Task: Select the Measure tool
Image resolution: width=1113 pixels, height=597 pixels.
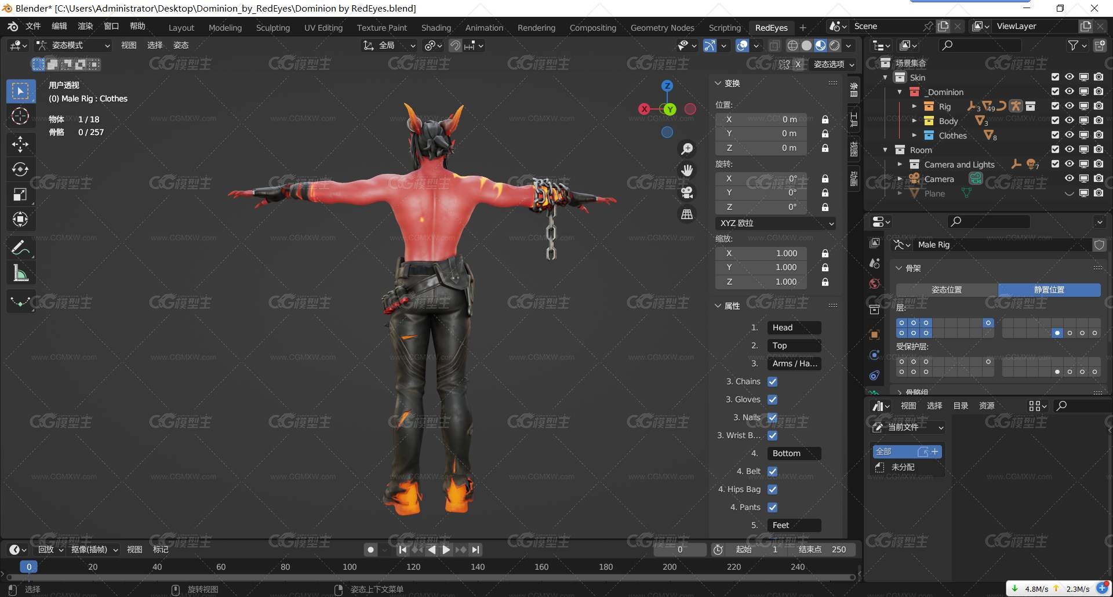Action: (20, 273)
